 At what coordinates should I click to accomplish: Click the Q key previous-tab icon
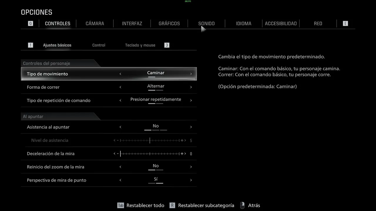31,23
